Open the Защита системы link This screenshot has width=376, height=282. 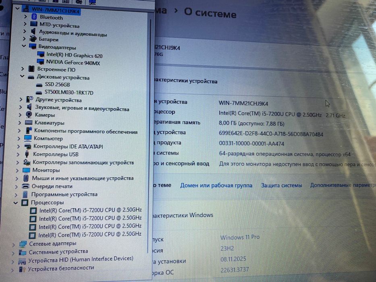[x=282, y=185]
